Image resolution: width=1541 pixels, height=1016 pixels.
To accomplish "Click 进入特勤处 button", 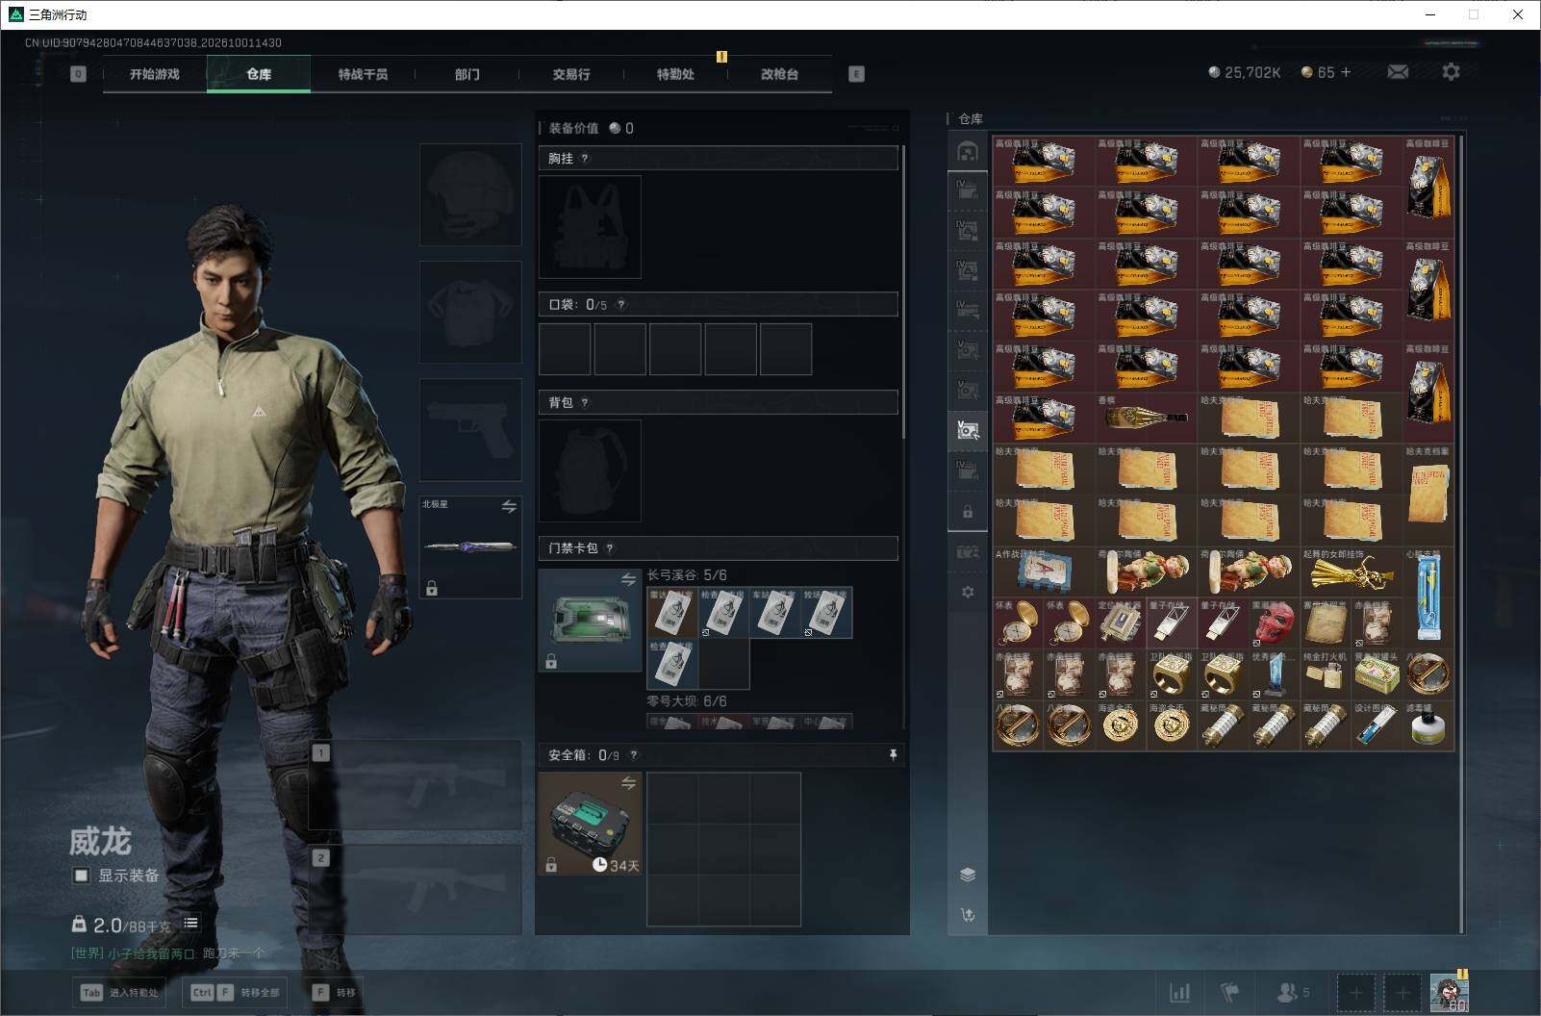I will 120,992.
